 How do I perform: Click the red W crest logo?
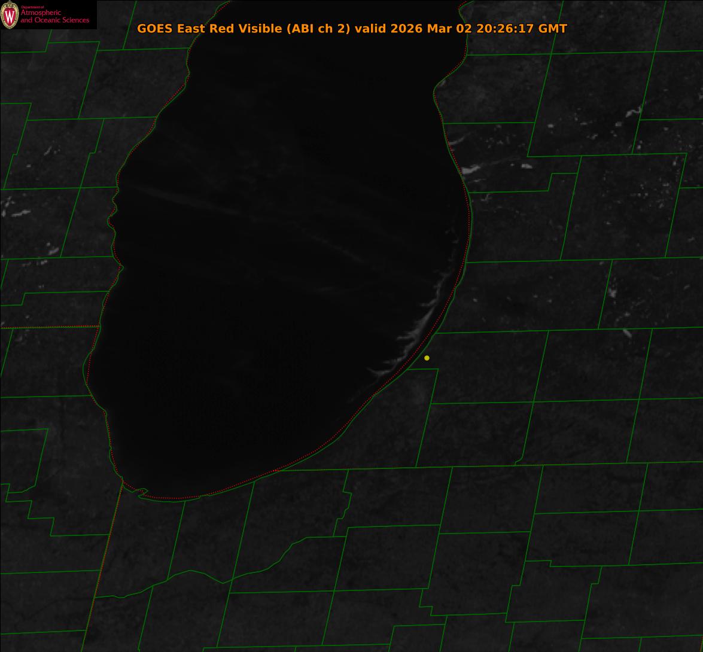10,16
